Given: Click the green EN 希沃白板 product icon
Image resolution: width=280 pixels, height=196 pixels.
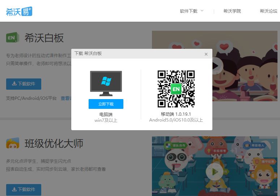Looking at the screenshot, I should coord(13,38).
